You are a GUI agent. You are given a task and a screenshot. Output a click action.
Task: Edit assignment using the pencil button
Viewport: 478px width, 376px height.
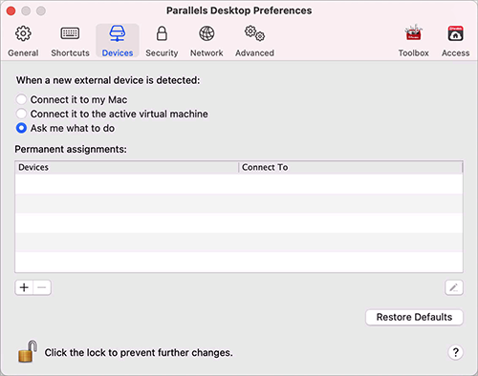(454, 287)
